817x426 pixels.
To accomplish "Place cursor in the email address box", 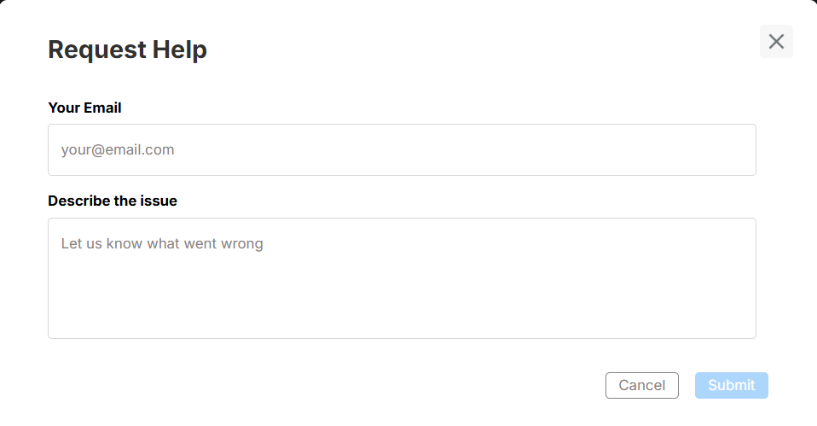I will [x=402, y=150].
